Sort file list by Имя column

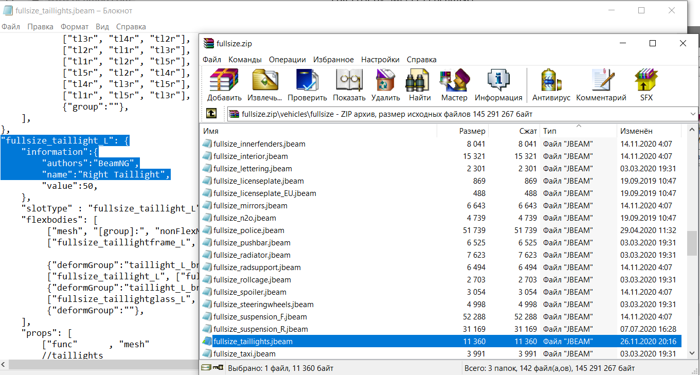coord(318,131)
